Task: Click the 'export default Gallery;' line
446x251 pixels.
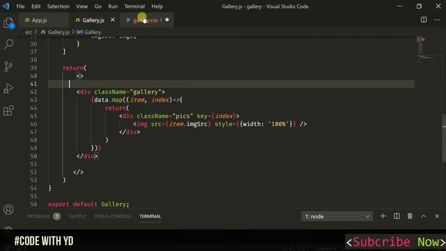Action: (x=89, y=204)
